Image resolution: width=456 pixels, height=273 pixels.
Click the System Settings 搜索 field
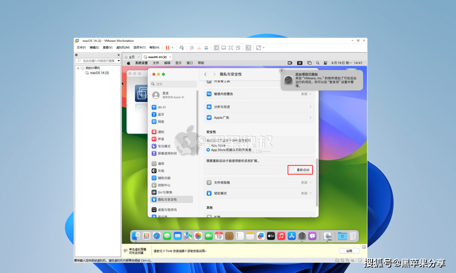coord(174,84)
